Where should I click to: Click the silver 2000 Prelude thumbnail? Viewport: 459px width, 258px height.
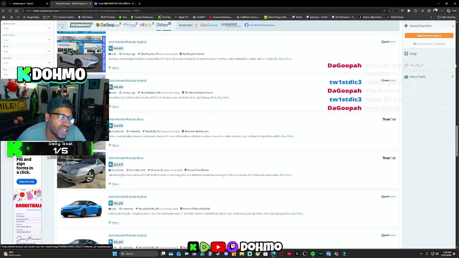(81, 170)
